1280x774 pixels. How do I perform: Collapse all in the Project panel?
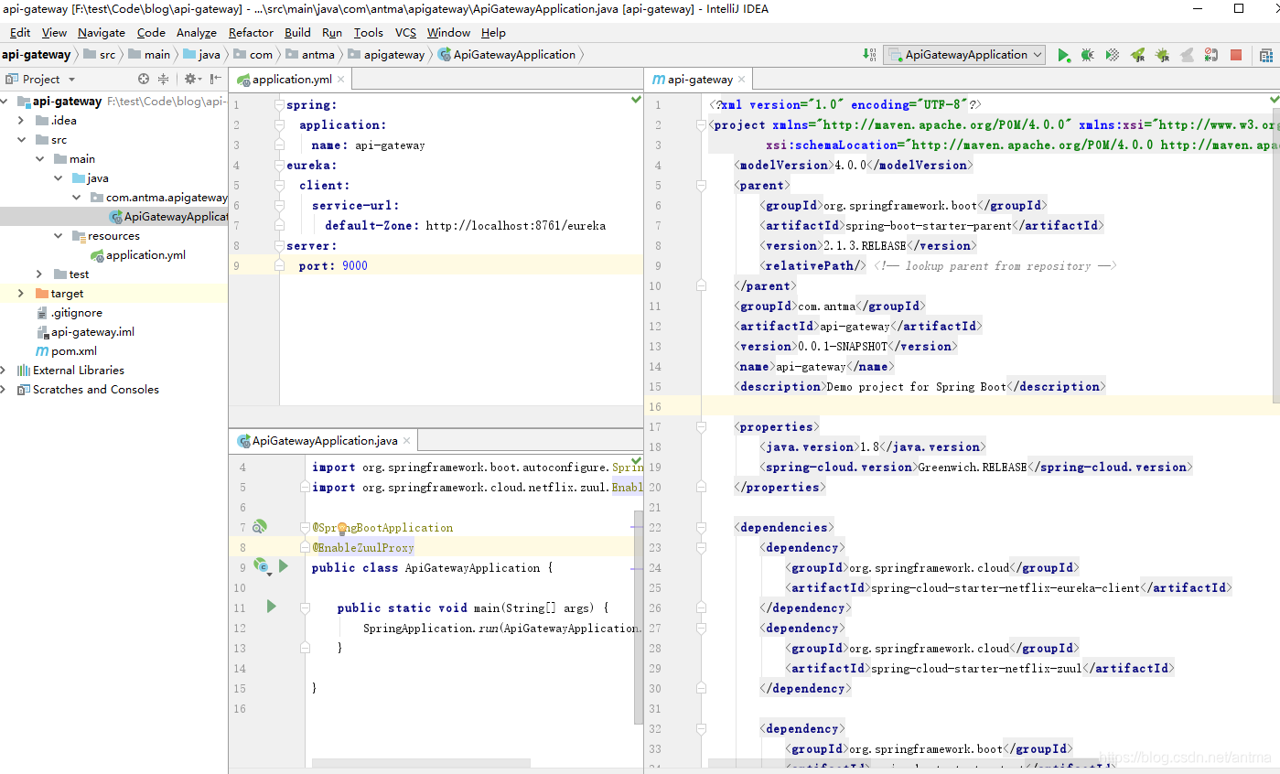pyautogui.click(x=164, y=80)
